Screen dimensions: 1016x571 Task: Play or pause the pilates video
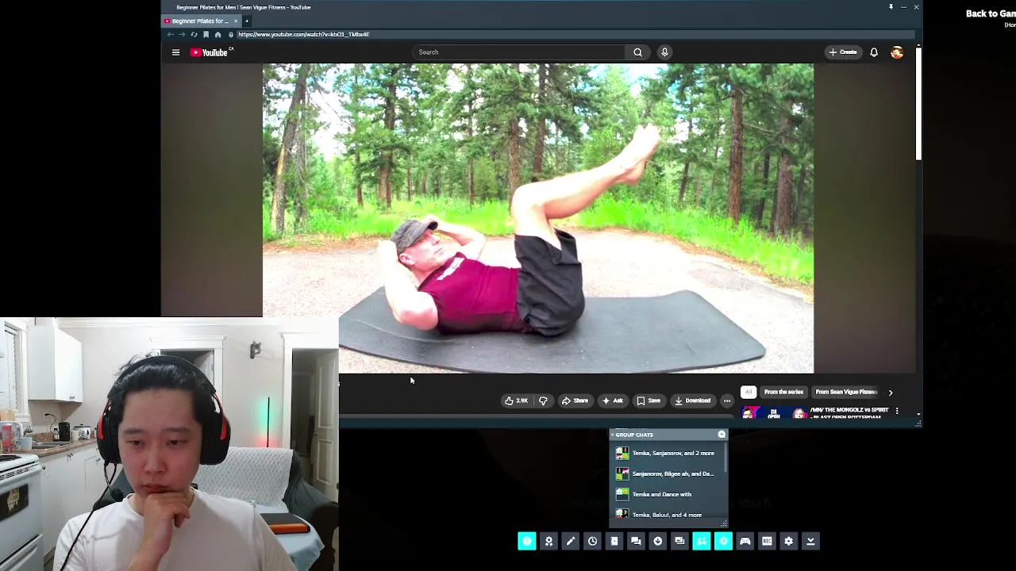(538, 218)
